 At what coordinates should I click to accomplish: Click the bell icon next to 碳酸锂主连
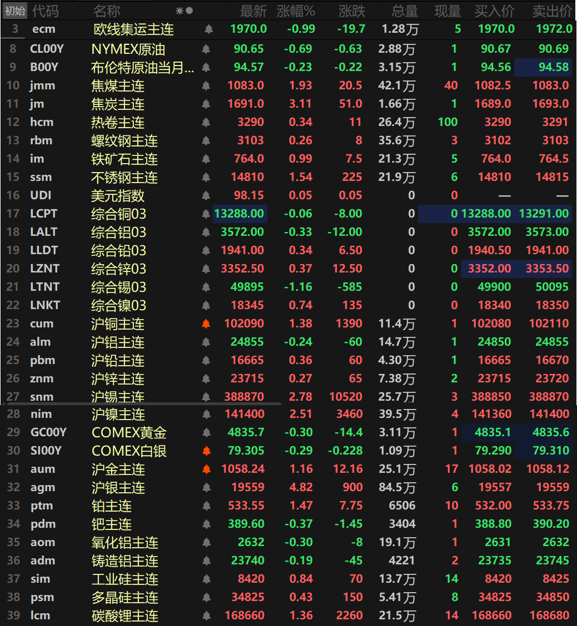(x=206, y=616)
